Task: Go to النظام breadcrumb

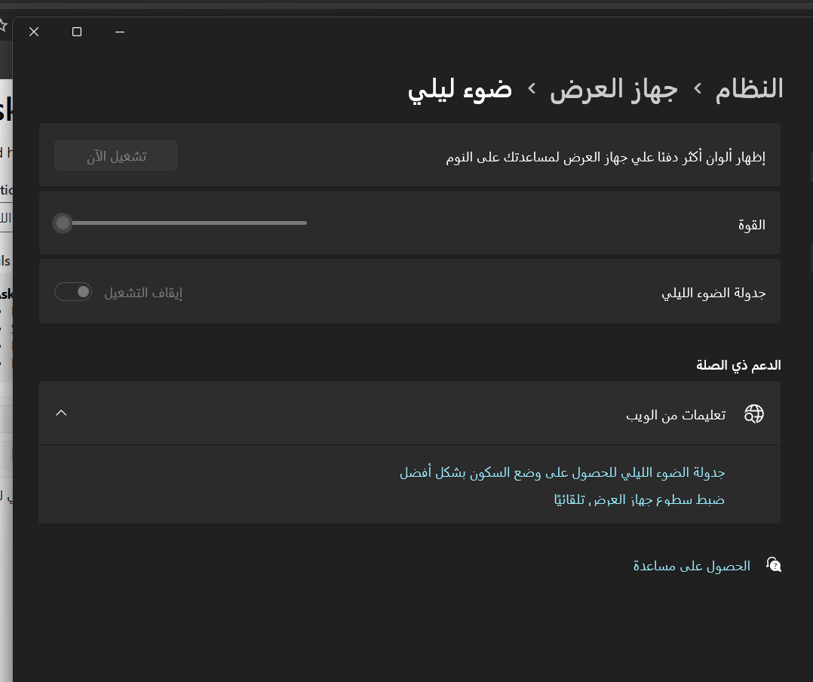Action: point(749,89)
